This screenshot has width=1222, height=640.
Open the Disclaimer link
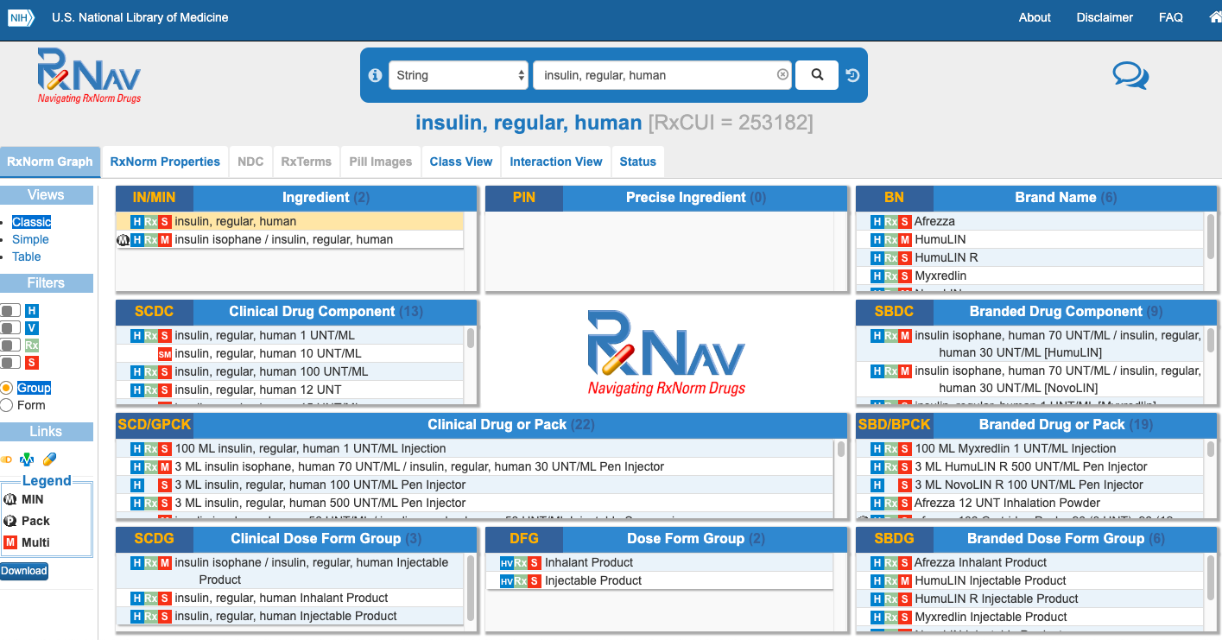(1105, 17)
